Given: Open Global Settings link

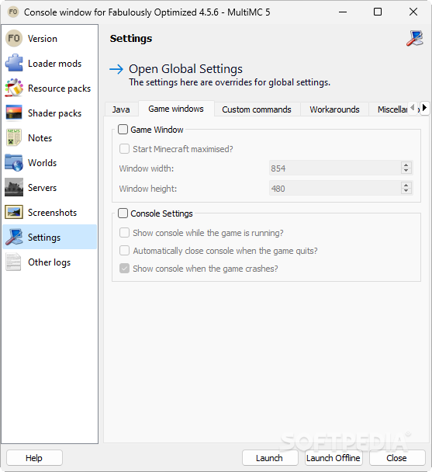Looking at the screenshot, I should click(x=185, y=69).
